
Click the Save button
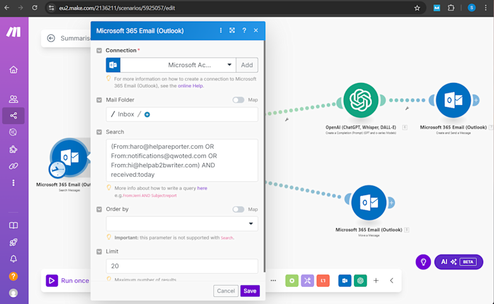[250, 291]
